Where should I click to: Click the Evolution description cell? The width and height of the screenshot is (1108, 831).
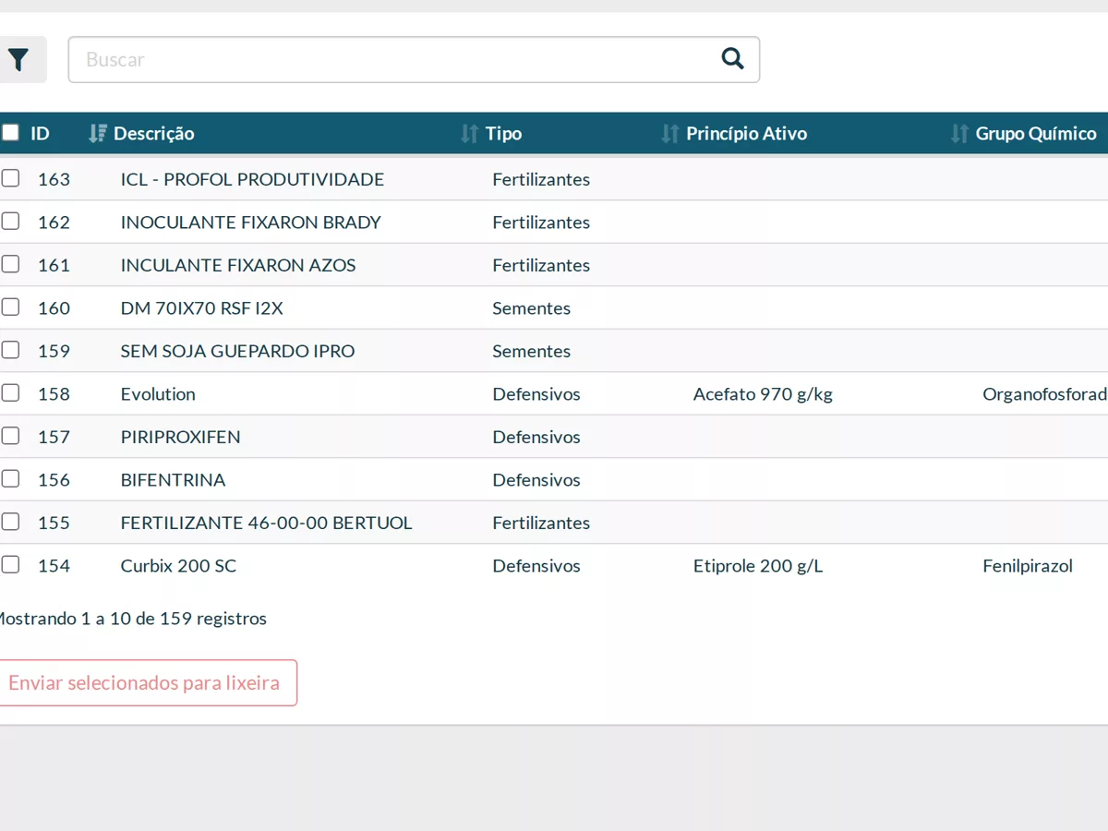158,394
